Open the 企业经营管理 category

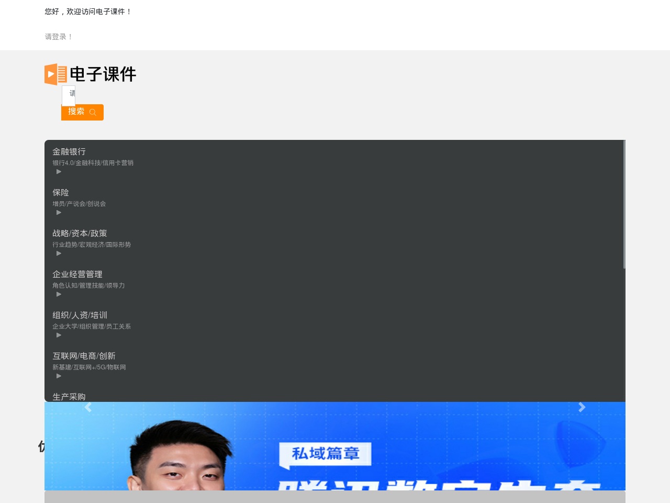[77, 274]
